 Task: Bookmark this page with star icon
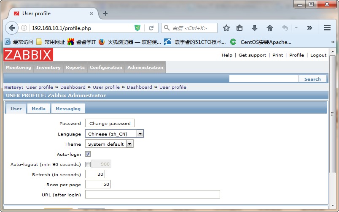pyautogui.click(x=226, y=28)
